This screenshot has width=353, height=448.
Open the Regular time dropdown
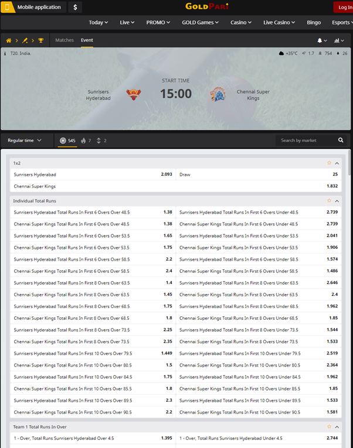[25, 141]
